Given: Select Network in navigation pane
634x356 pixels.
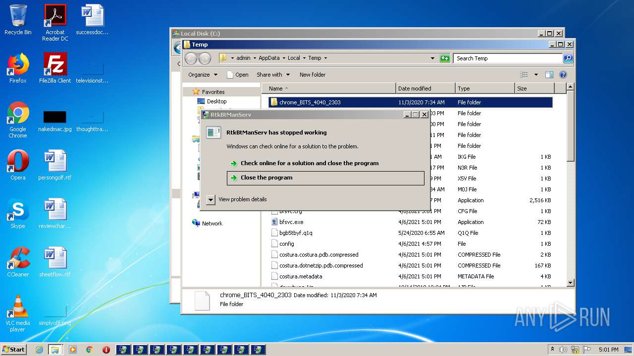Looking at the screenshot, I should pos(212,223).
